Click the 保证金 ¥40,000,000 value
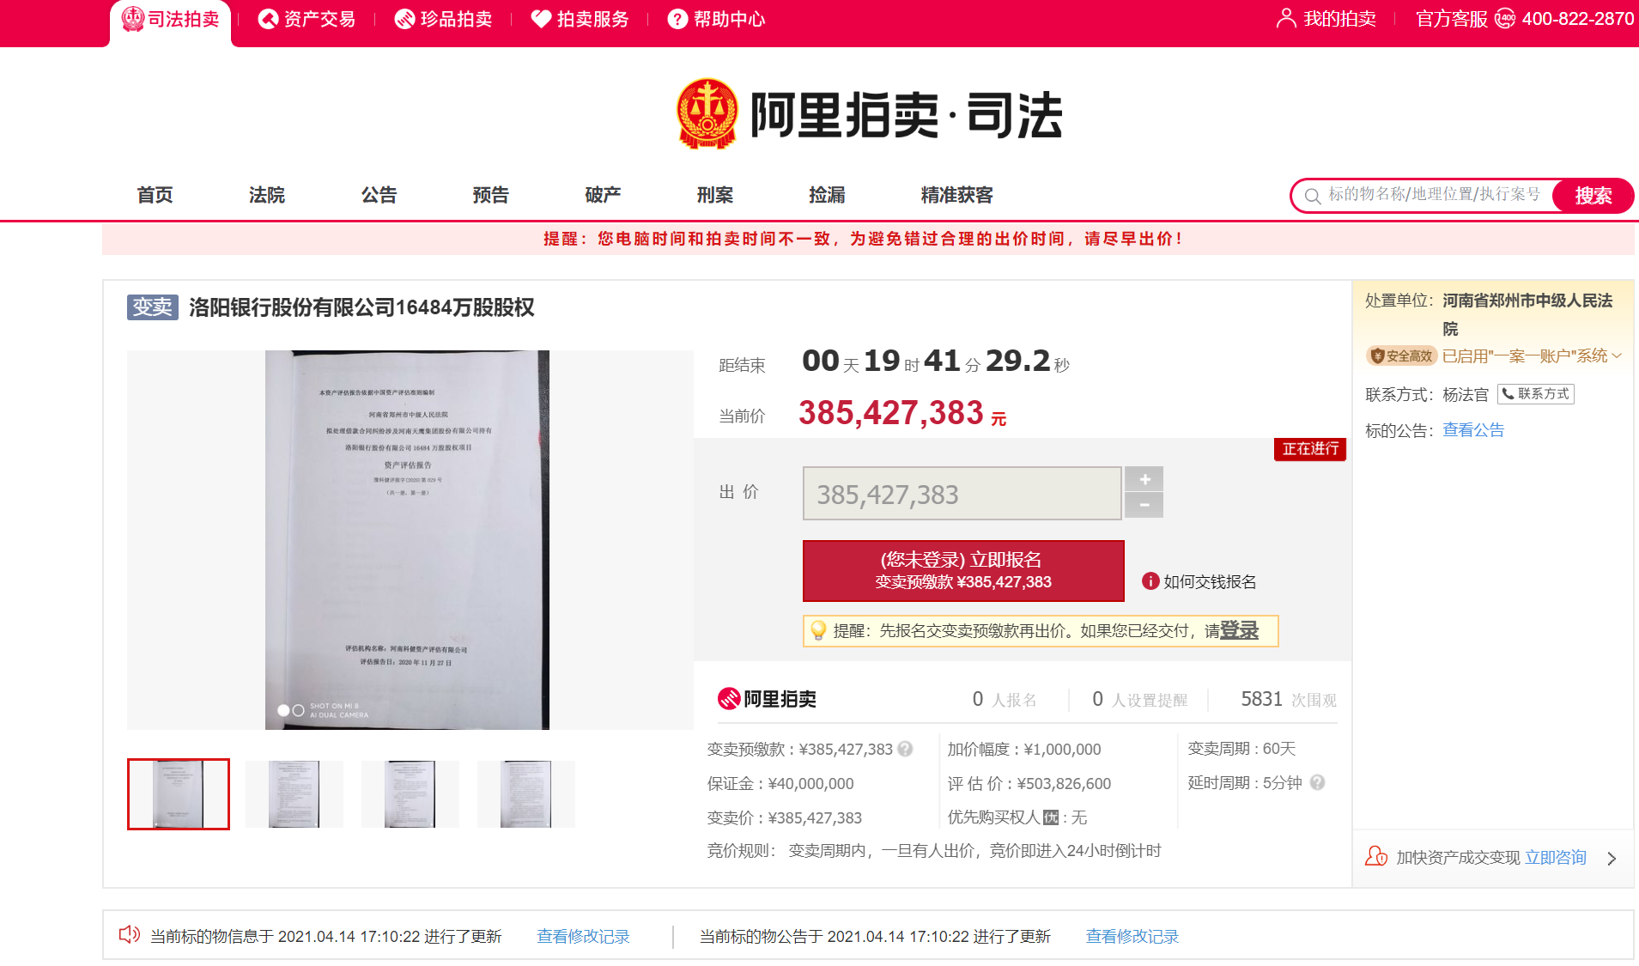Viewport: 1639px width, 966px height. tap(810, 784)
